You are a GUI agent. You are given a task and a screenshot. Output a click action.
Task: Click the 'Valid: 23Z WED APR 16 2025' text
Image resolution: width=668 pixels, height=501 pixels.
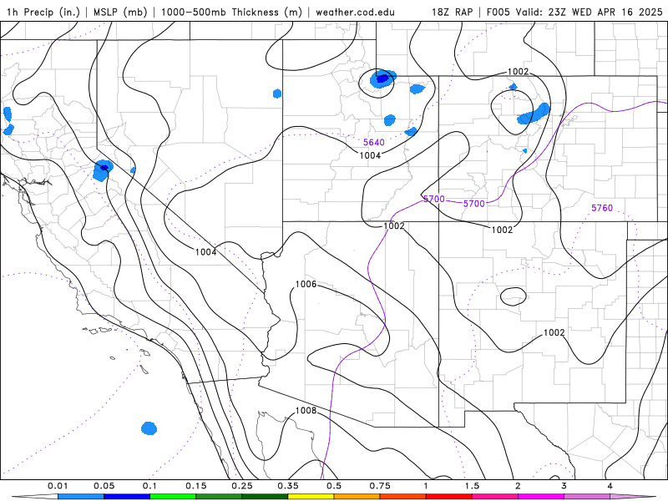pyautogui.click(x=590, y=12)
